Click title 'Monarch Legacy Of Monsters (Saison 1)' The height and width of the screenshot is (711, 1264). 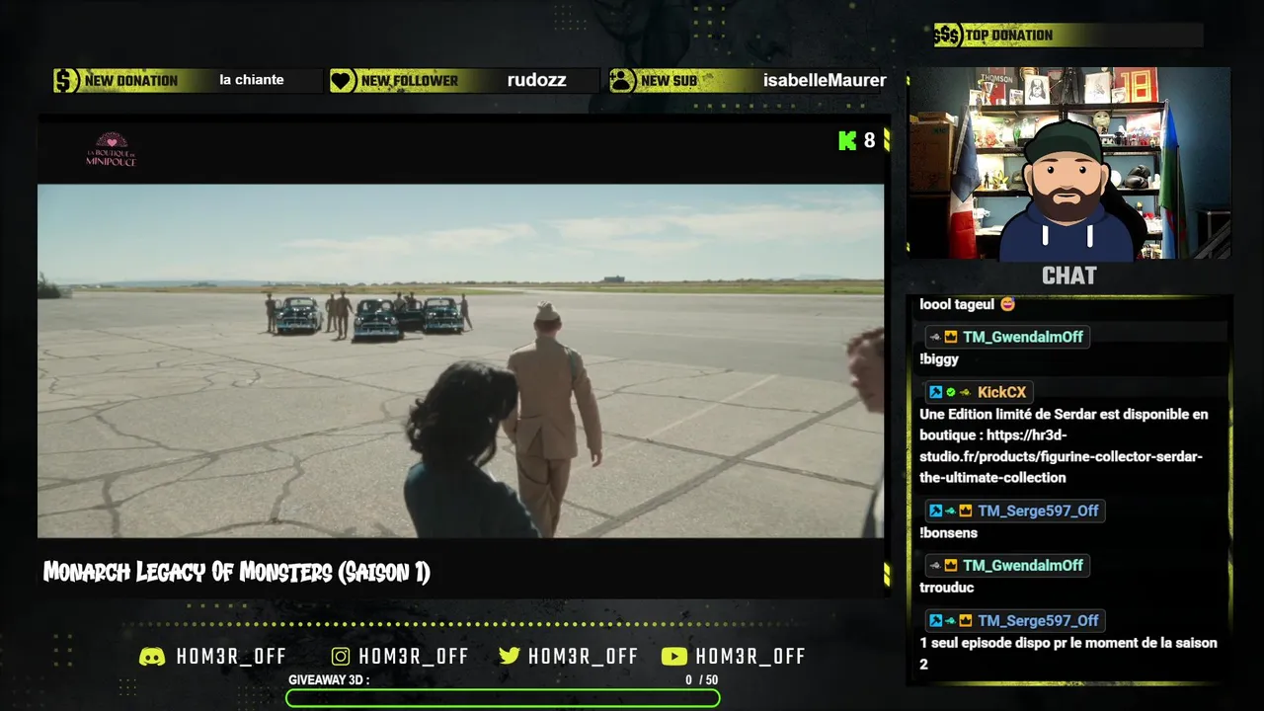[237, 572]
